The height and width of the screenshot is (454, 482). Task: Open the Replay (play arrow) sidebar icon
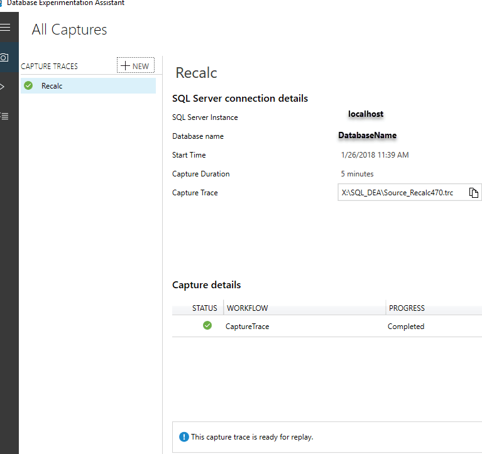pyautogui.click(x=3, y=87)
